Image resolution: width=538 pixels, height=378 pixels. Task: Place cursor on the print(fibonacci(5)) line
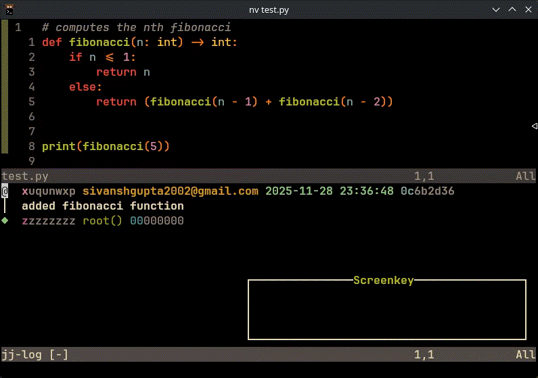tap(106, 146)
